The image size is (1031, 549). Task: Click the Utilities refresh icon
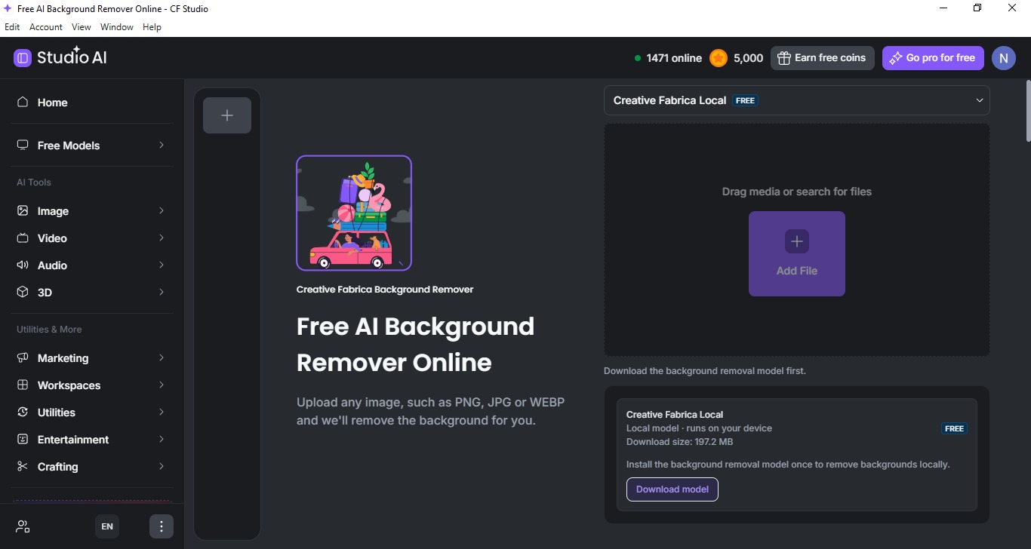(x=23, y=412)
